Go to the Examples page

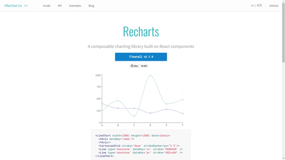click(x=75, y=6)
